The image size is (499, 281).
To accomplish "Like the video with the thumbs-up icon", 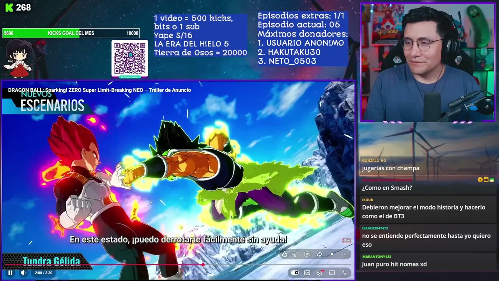I will pyautogui.click(x=285, y=254).
